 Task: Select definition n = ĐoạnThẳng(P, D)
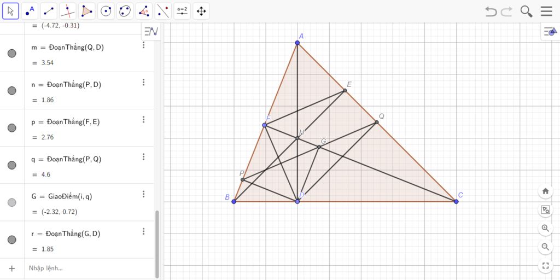pyautogui.click(x=66, y=85)
